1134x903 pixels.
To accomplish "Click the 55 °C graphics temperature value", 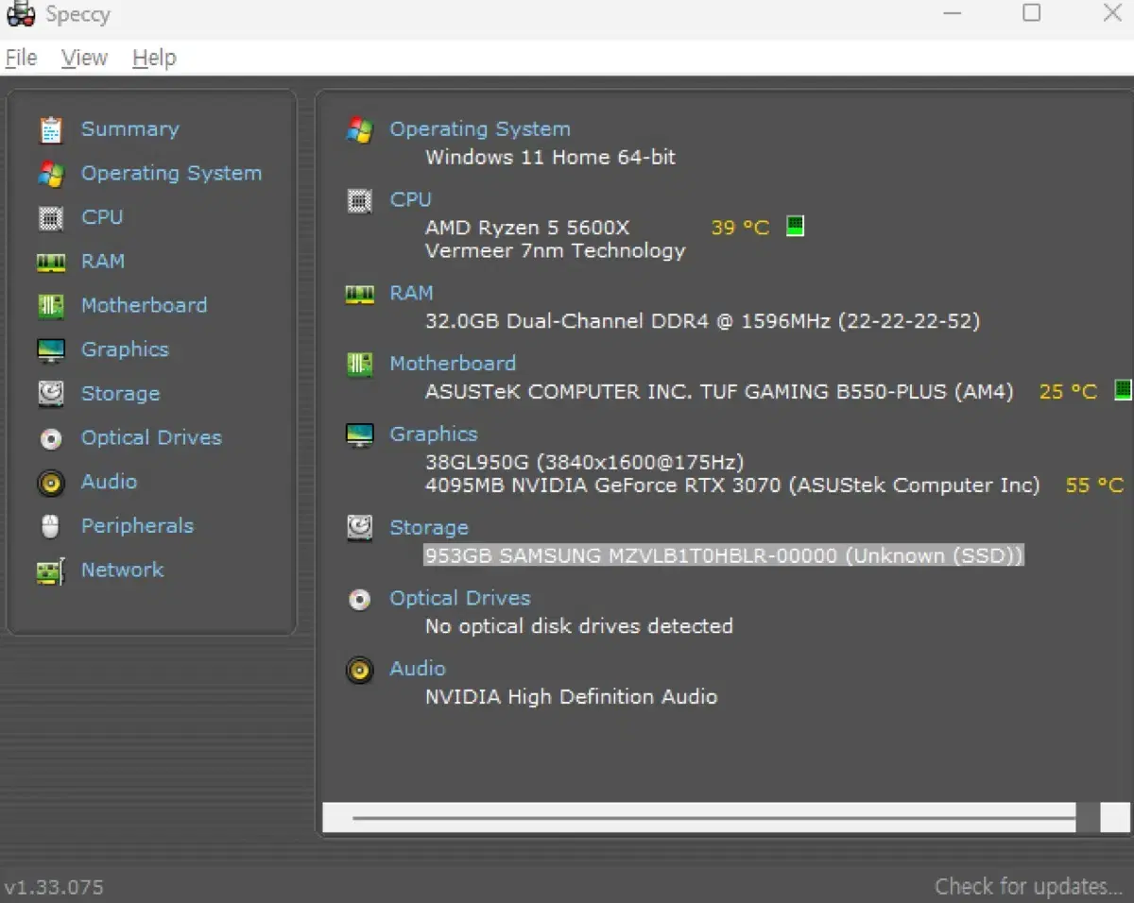I will [1094, 486].
